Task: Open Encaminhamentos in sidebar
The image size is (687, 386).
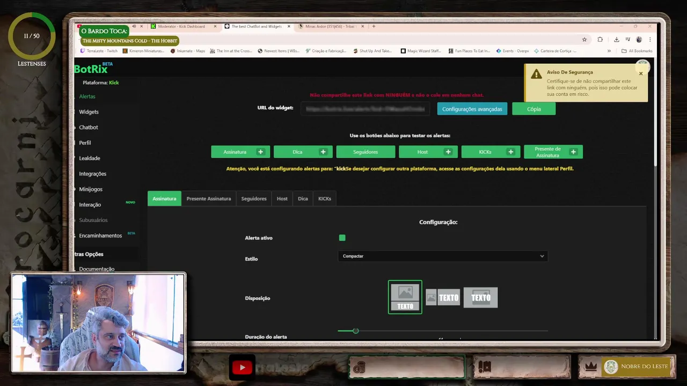Action: pos(100,236)
